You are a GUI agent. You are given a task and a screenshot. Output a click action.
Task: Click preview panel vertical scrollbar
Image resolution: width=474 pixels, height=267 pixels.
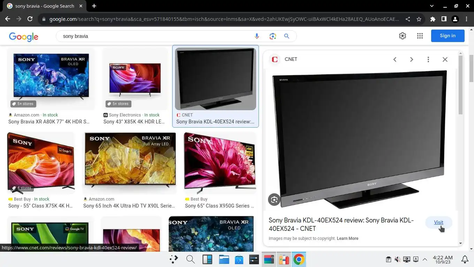coord(461,85)
